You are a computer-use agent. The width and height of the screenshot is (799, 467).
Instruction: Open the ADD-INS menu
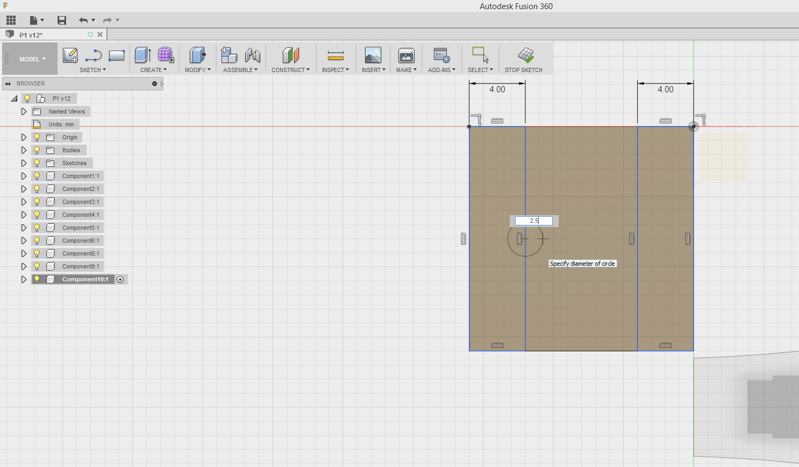click(441, 70)
